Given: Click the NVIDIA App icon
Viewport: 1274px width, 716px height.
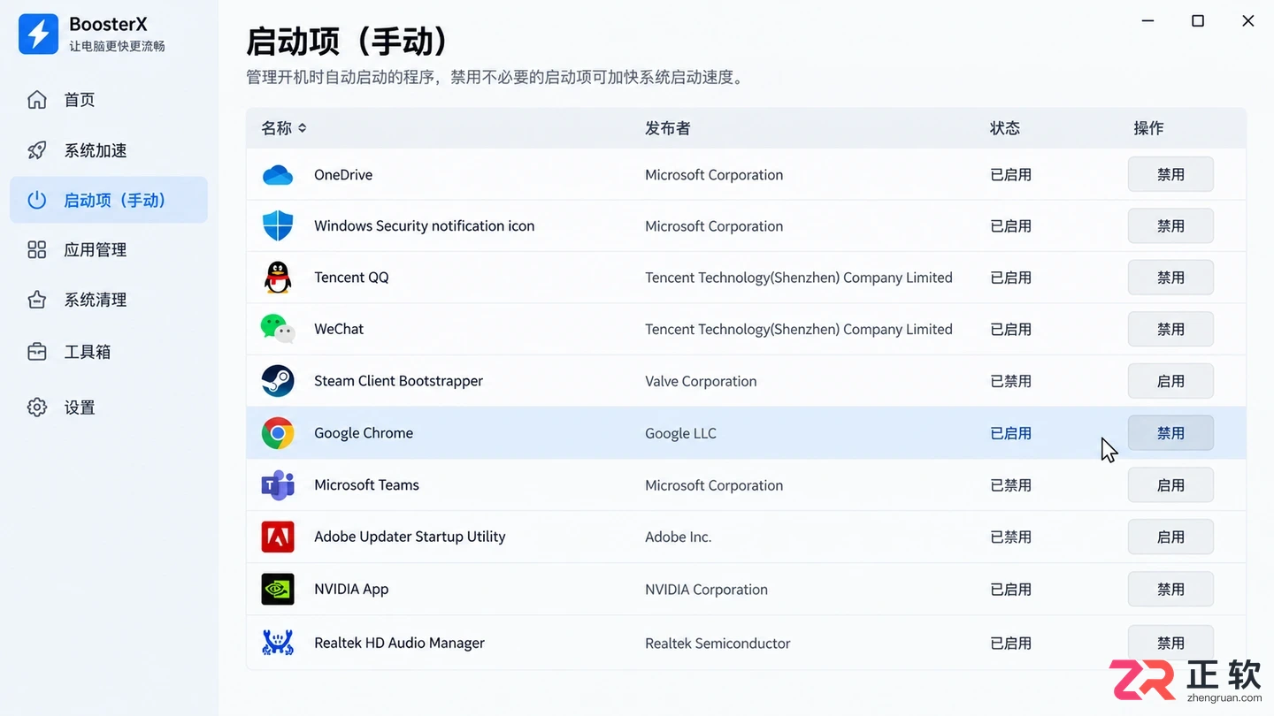Looking at the screenshot, I should coord(278,590).
